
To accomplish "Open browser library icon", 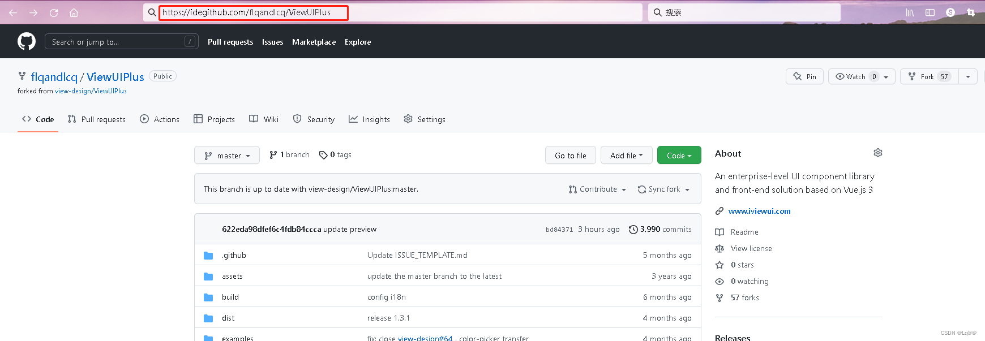I will 910,12.
